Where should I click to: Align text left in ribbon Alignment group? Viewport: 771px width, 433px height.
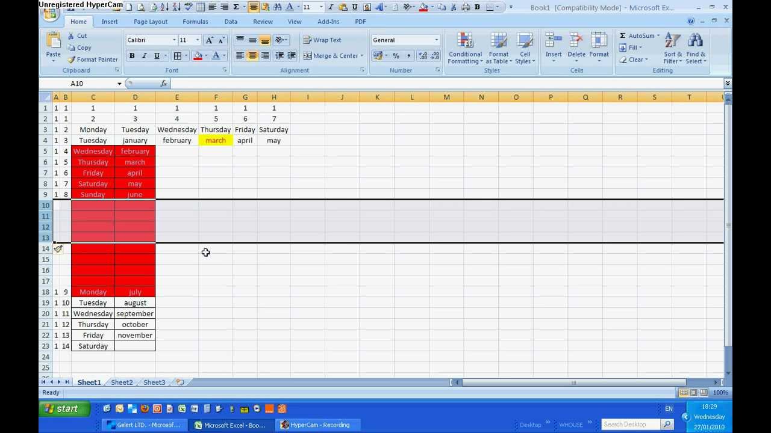240,56
